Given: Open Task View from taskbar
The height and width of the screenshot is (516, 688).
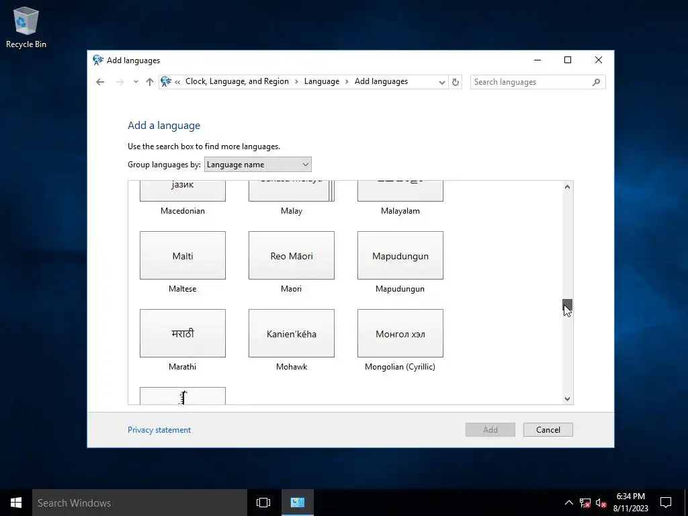Looking at the screenshot, I should (263, 503).
